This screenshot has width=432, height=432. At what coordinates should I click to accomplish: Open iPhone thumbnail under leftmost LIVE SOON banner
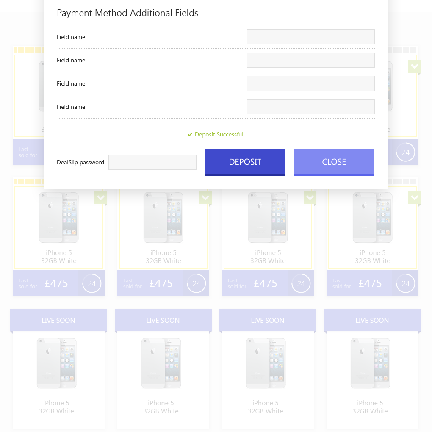(x=56, y=363)
